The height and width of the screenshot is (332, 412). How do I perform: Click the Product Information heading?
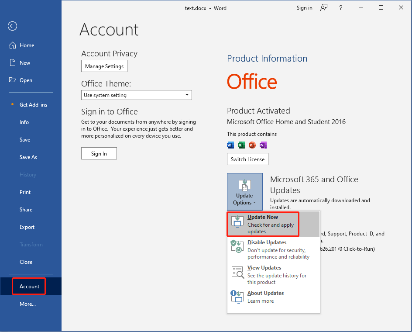tap(267, 59)
